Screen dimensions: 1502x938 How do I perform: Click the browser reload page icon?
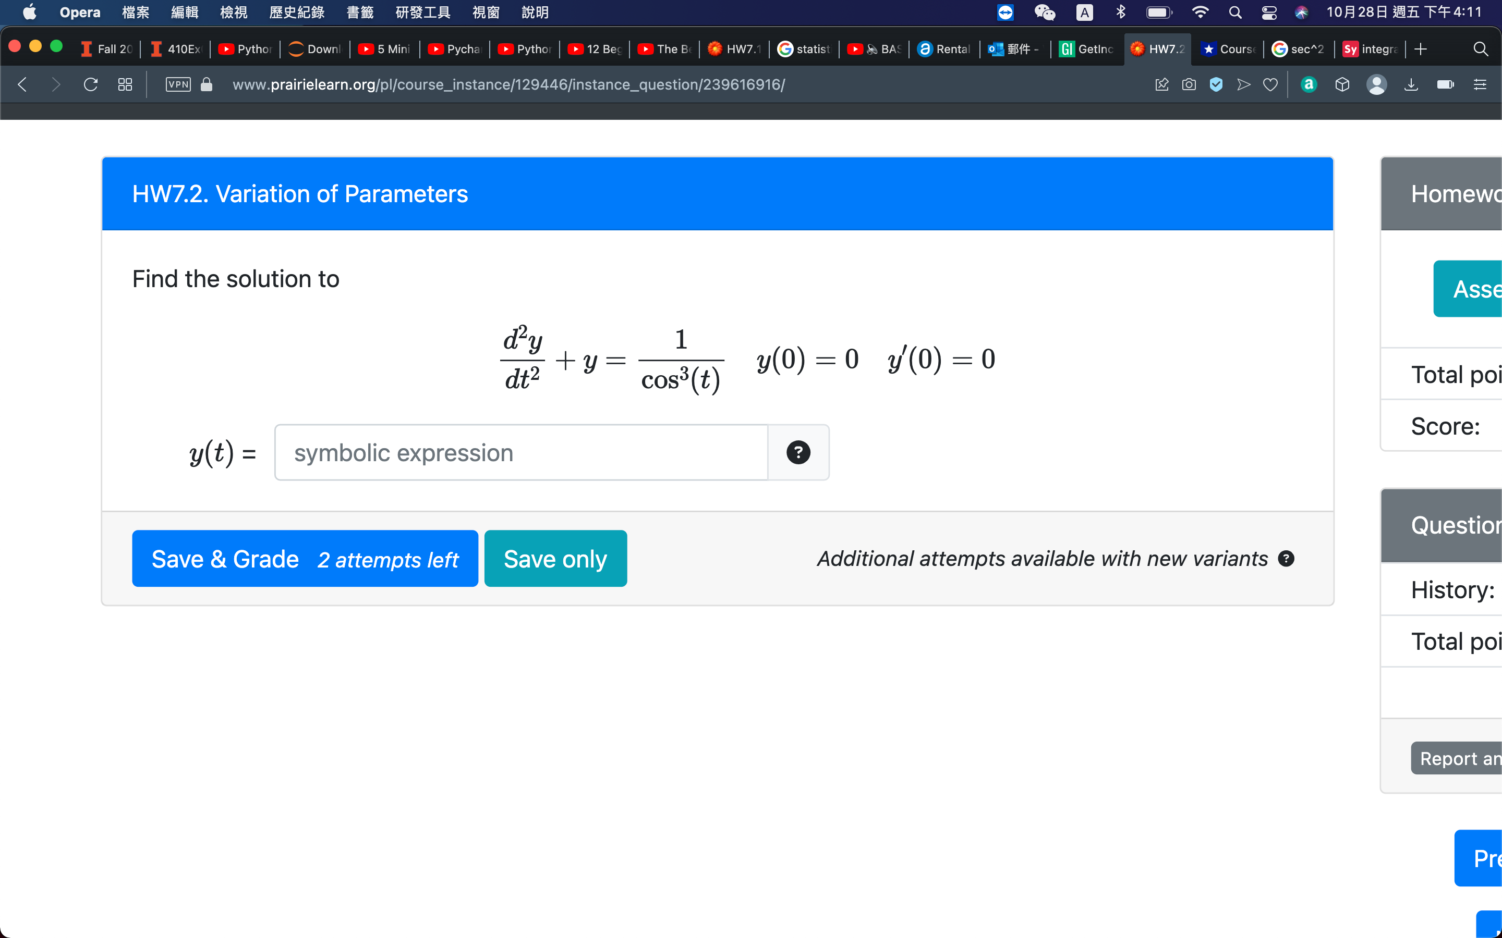tap(91, 84)
